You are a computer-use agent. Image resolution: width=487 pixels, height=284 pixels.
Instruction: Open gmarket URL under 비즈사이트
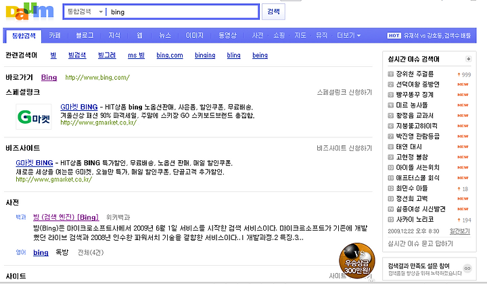click(x=53, y=179)
